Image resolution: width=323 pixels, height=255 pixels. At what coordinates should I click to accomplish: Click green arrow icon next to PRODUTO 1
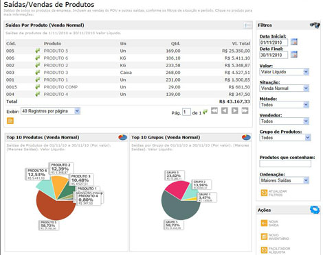38,80
